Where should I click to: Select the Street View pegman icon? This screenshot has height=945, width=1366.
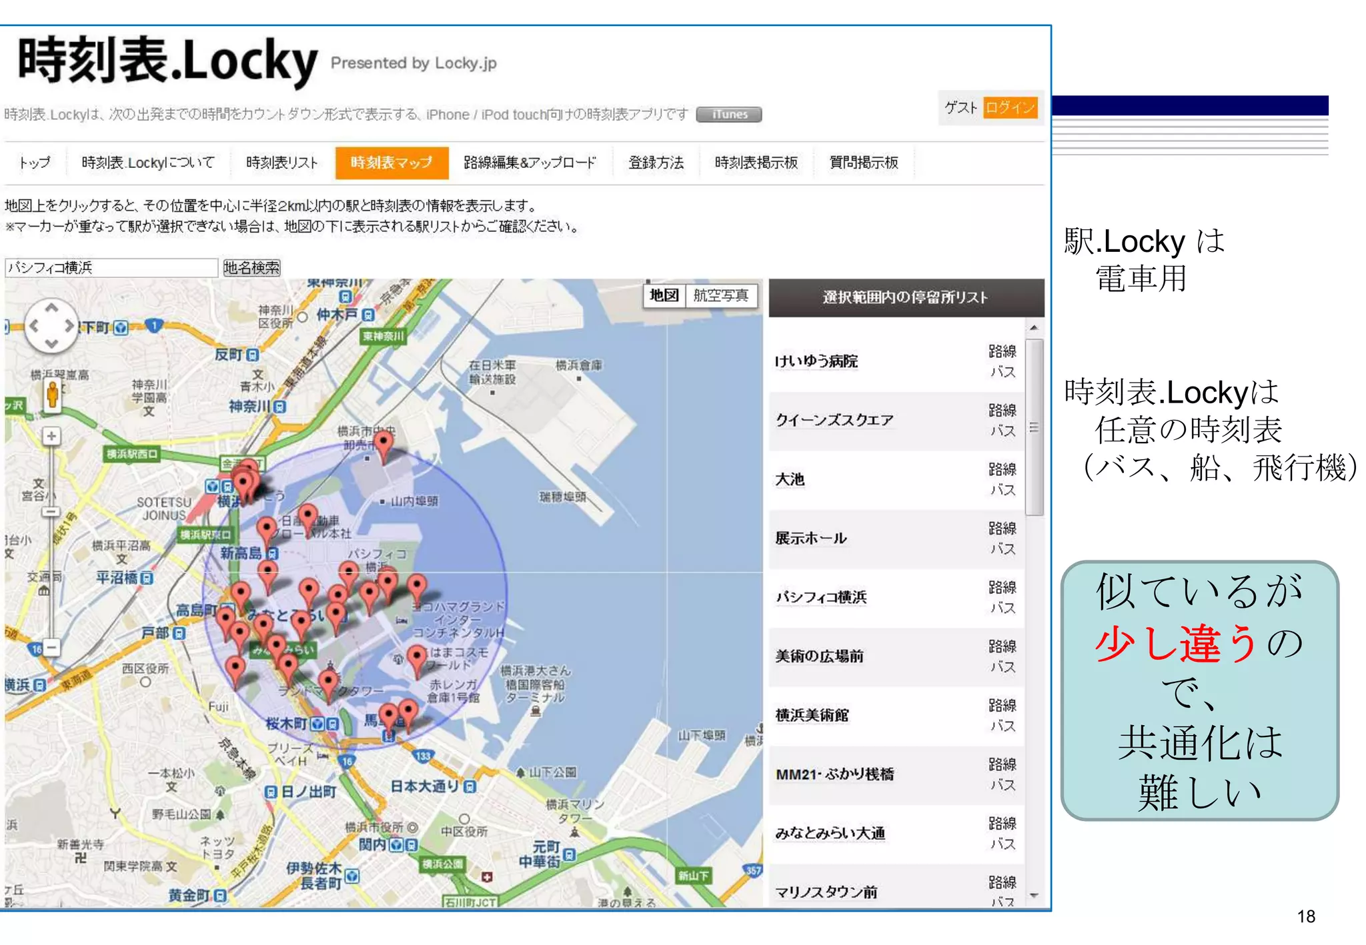point(52,395)
